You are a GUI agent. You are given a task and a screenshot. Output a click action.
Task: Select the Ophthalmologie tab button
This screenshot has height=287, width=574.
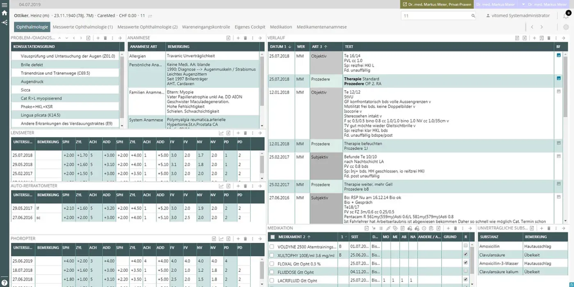coord(32,27)
